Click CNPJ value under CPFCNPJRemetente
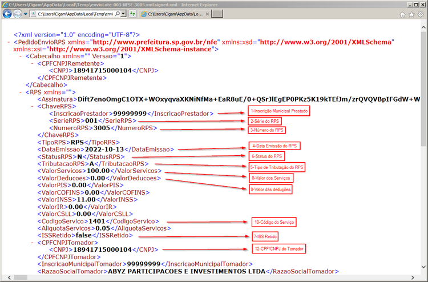 pyautogui.click(x=102, y=70)
